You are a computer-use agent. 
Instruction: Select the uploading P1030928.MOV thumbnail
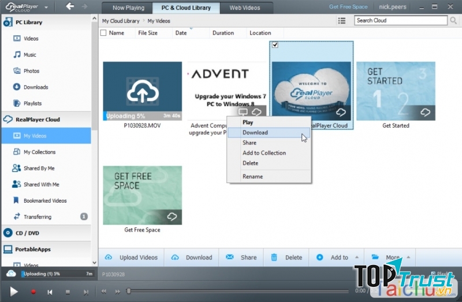pyautogui.click(x=142, y=91)
